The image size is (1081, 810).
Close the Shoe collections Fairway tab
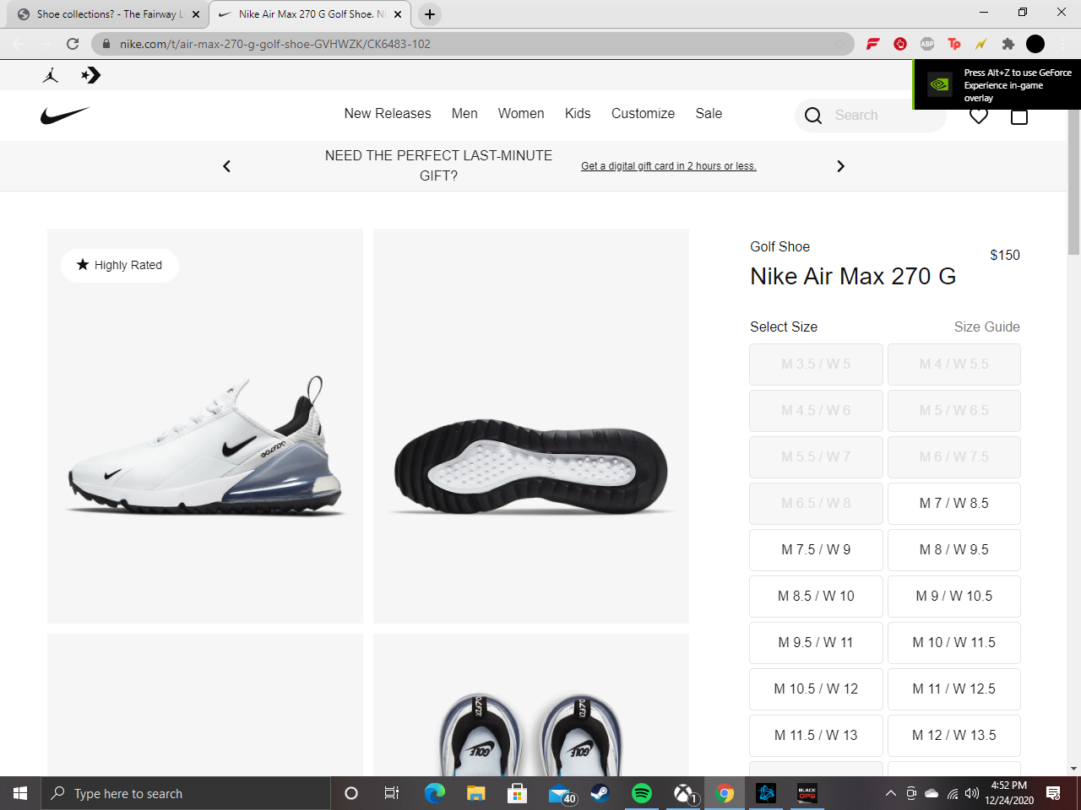click(196, 14)
